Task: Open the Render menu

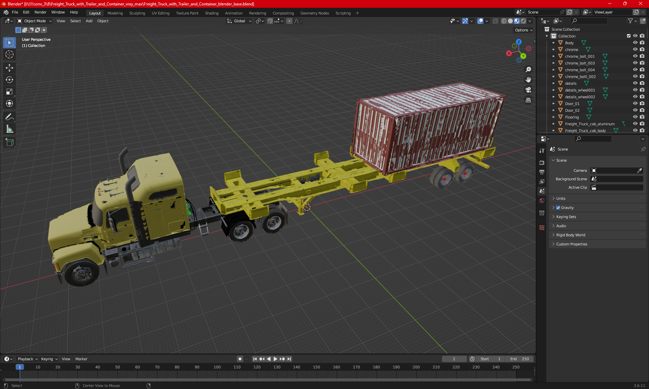Action: [x=40, y=12]
